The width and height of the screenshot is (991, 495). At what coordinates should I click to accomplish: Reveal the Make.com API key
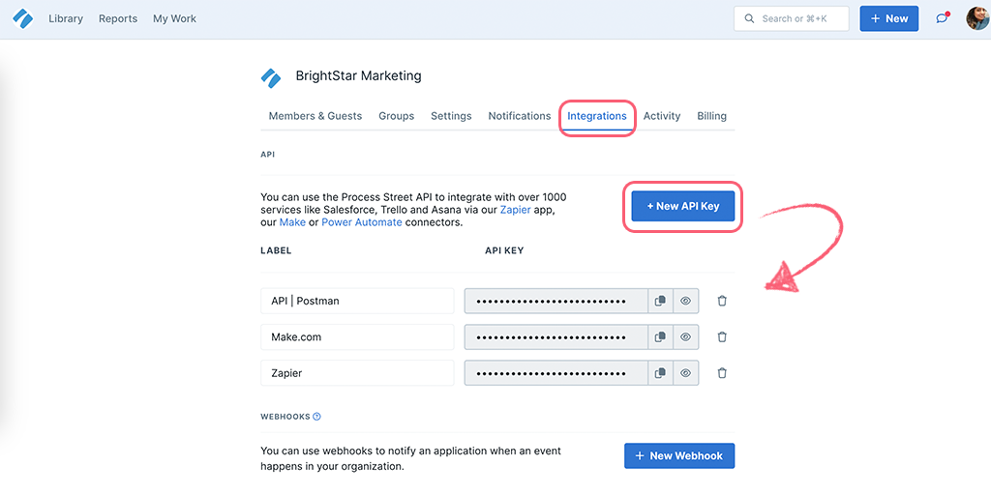click(686, 337)
